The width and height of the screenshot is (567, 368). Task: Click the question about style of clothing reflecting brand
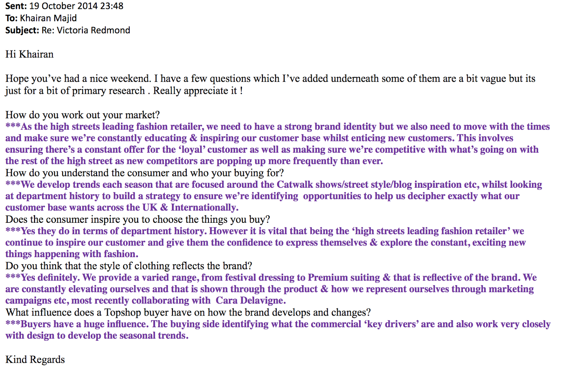point(129,266)
